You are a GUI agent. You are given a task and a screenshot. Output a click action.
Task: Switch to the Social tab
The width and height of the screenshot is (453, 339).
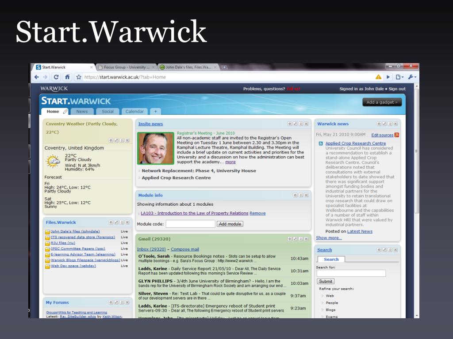107,112
